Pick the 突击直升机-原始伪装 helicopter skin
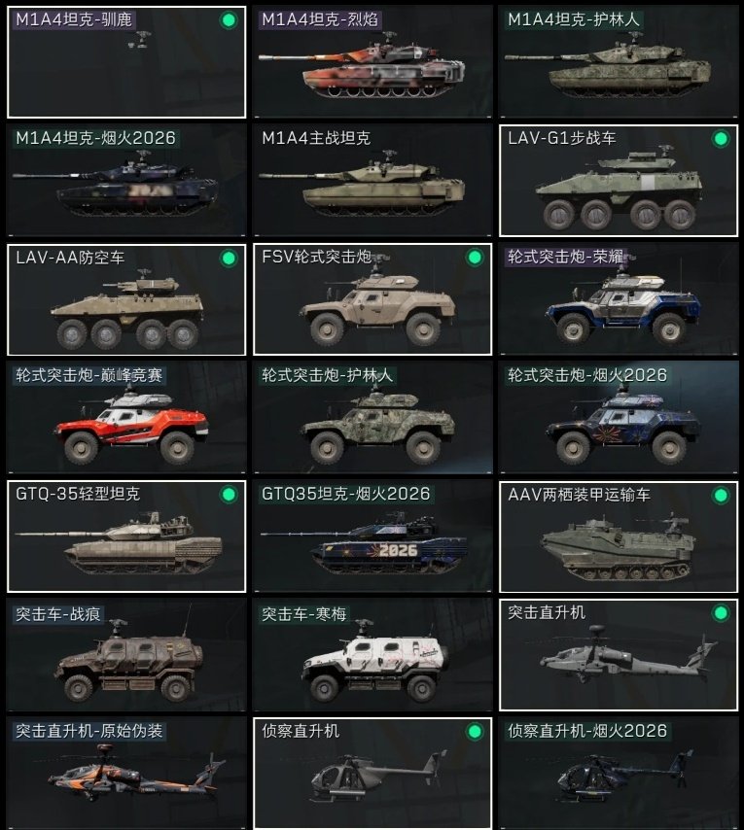The height and width of the screenshot is (830, 744). click(126, 774)
